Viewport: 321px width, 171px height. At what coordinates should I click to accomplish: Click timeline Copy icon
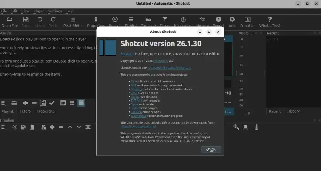[x=23, y=127]
